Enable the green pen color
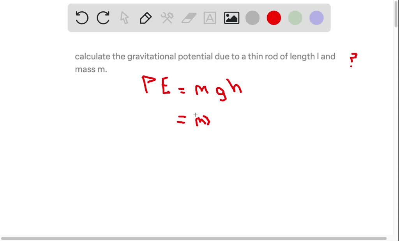 pyautogui.click(x=295, y=18)
